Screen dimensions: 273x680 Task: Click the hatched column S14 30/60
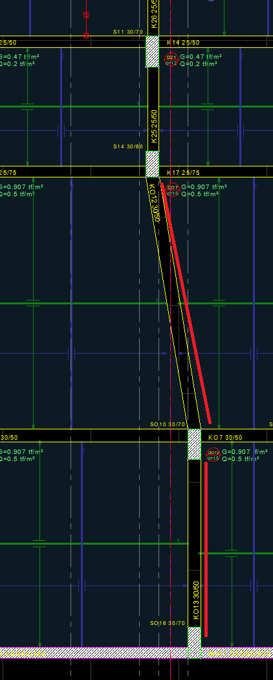(x=152, y=164)
